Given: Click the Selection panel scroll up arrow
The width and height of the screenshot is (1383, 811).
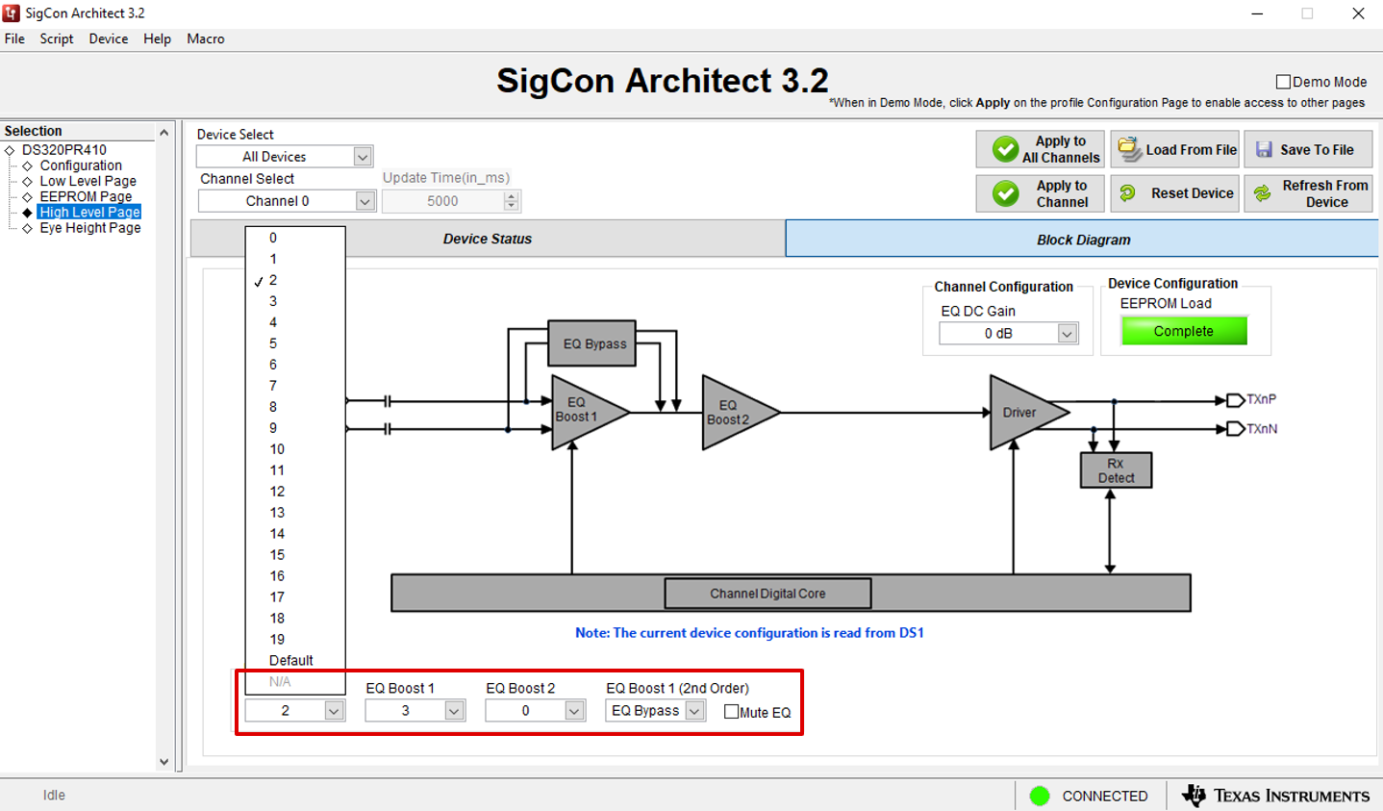Looking at the screenshot, I should (x=163, y=133).
